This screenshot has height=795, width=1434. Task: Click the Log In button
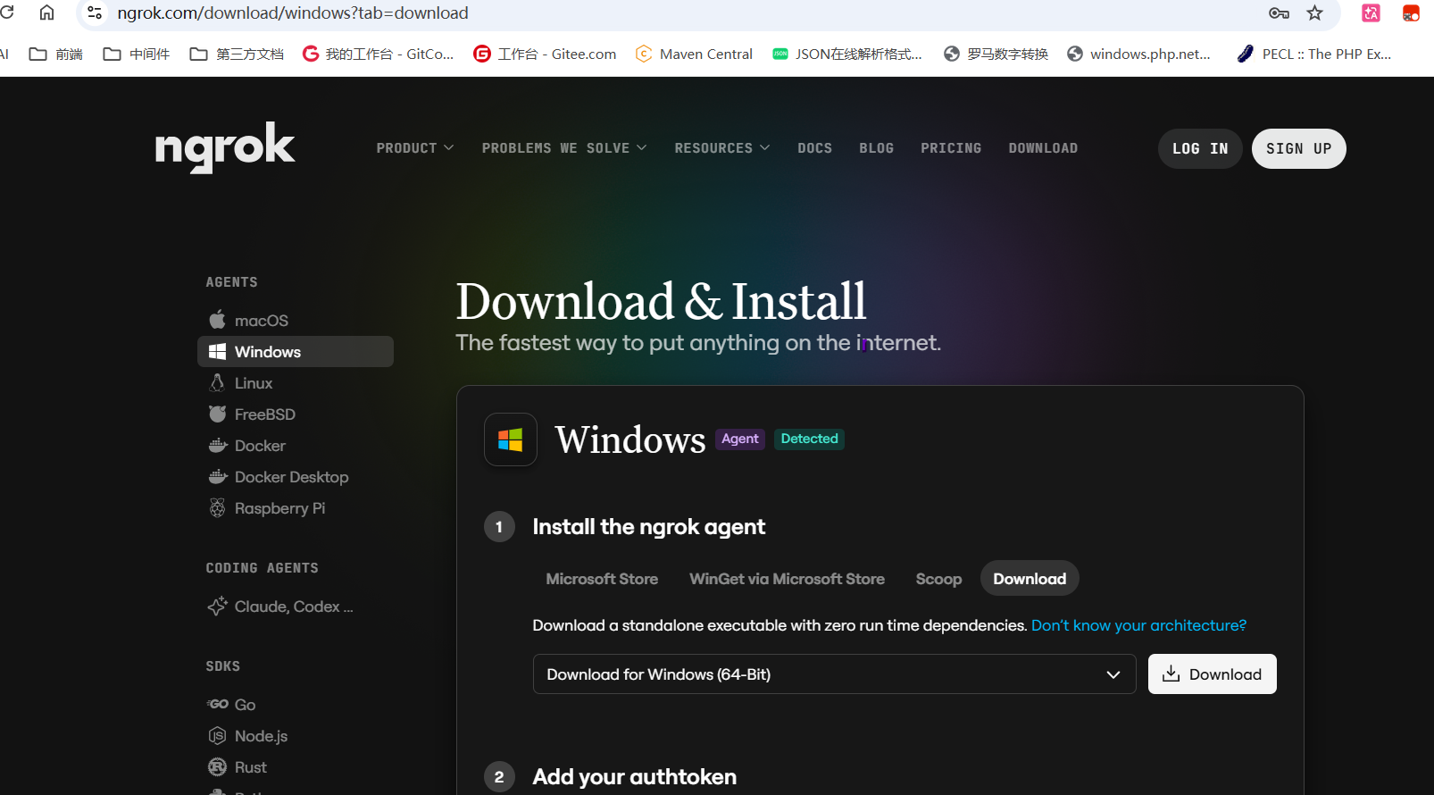click(1200, 149)
